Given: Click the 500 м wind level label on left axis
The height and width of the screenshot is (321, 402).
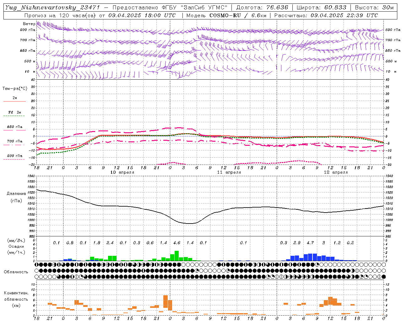Looking at the screenshot, I should pyautogui.click(x=30, y=61).
